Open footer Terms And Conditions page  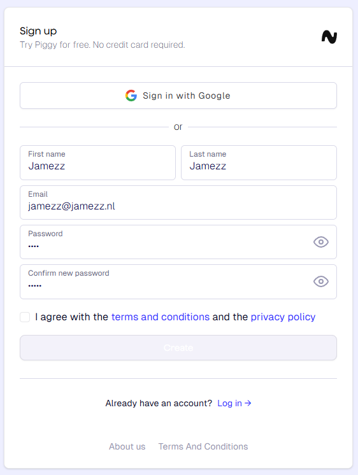point(203,446)
